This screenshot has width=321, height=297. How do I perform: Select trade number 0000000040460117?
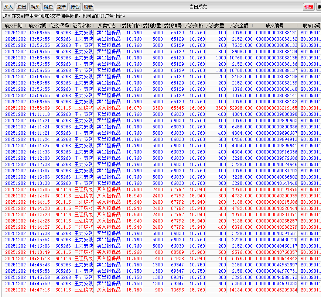click(x=276, y=246)
